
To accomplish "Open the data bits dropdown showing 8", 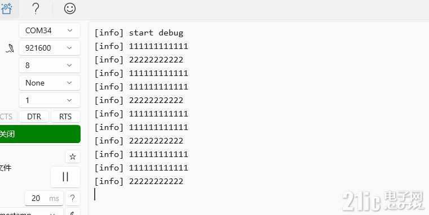I will coord(50,65).
